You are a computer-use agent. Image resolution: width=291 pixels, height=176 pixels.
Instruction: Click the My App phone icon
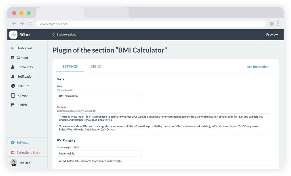[13, 96]
